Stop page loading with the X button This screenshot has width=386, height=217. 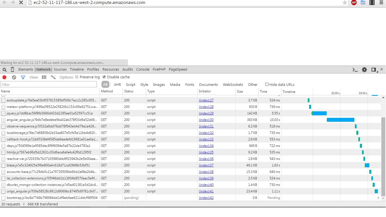point(21,3)
